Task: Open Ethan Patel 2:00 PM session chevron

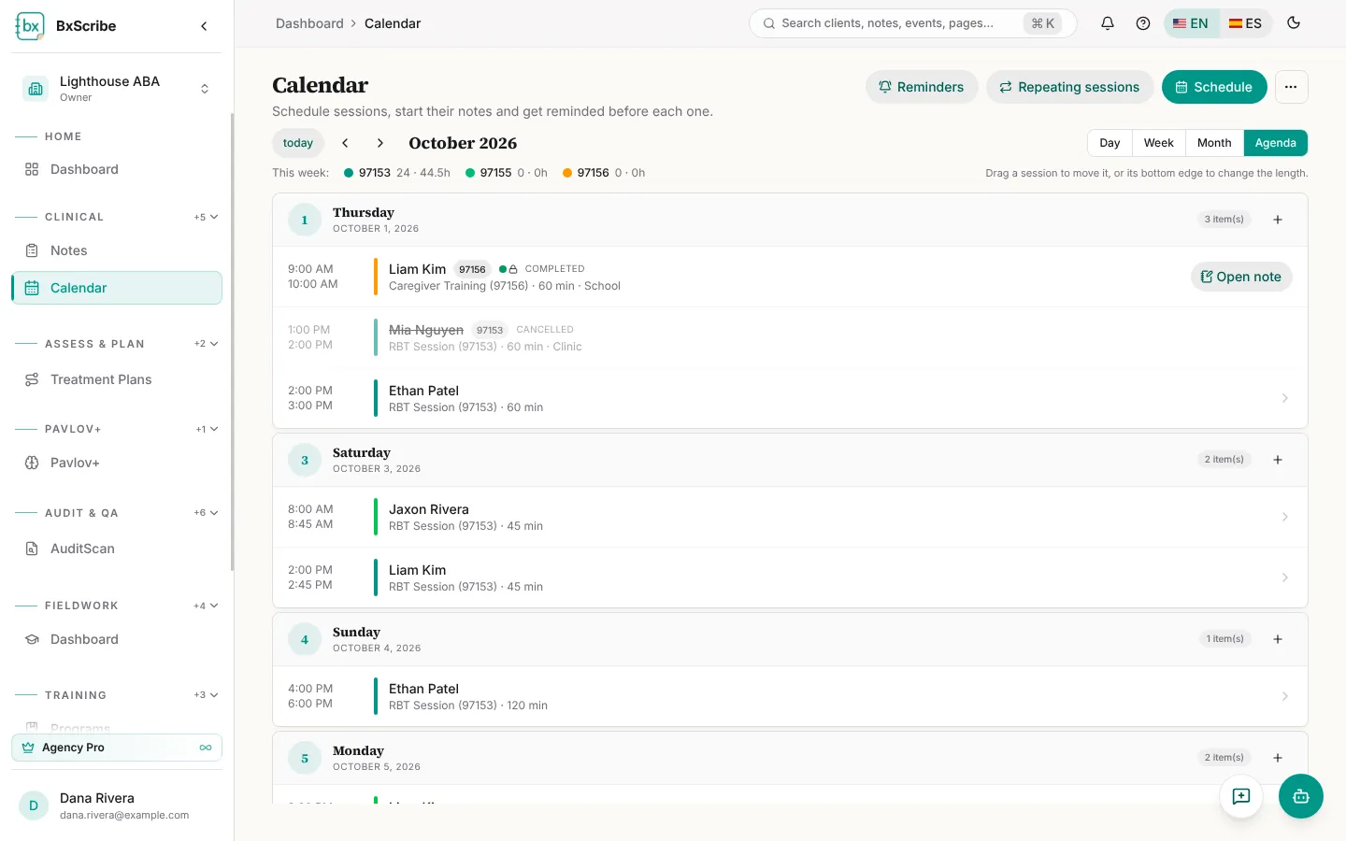Action: 1285,398
